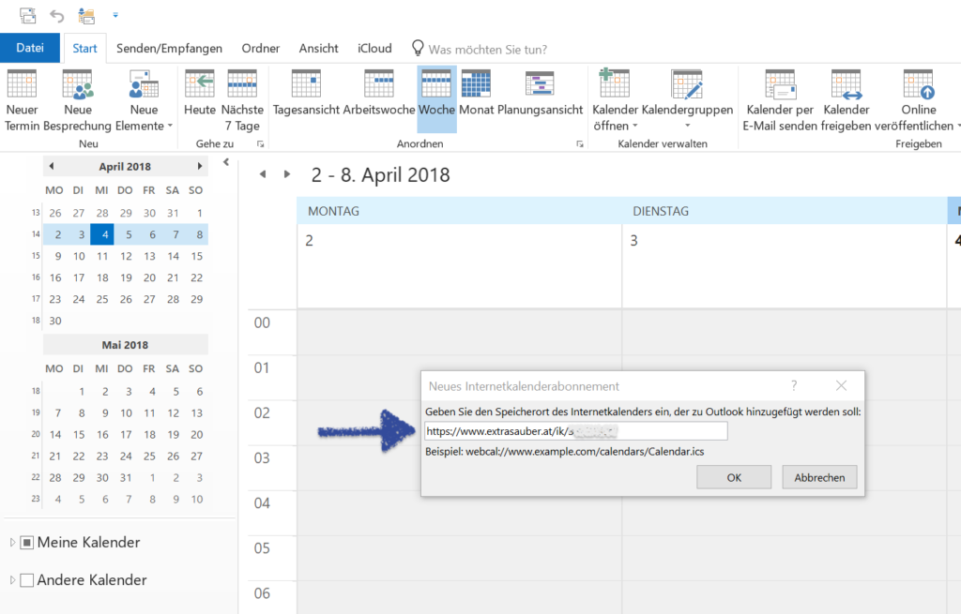Open the Ansicht tab
This screenshot has width=961, height=614.
click(x=319, y=49)
